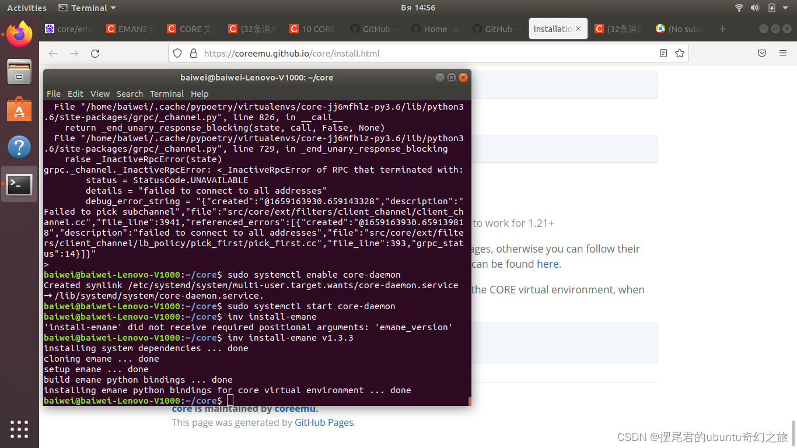Click 'build emane python bindings ... done' line
This screenshot has width=797, height=448.
click(x=138, y=380)
